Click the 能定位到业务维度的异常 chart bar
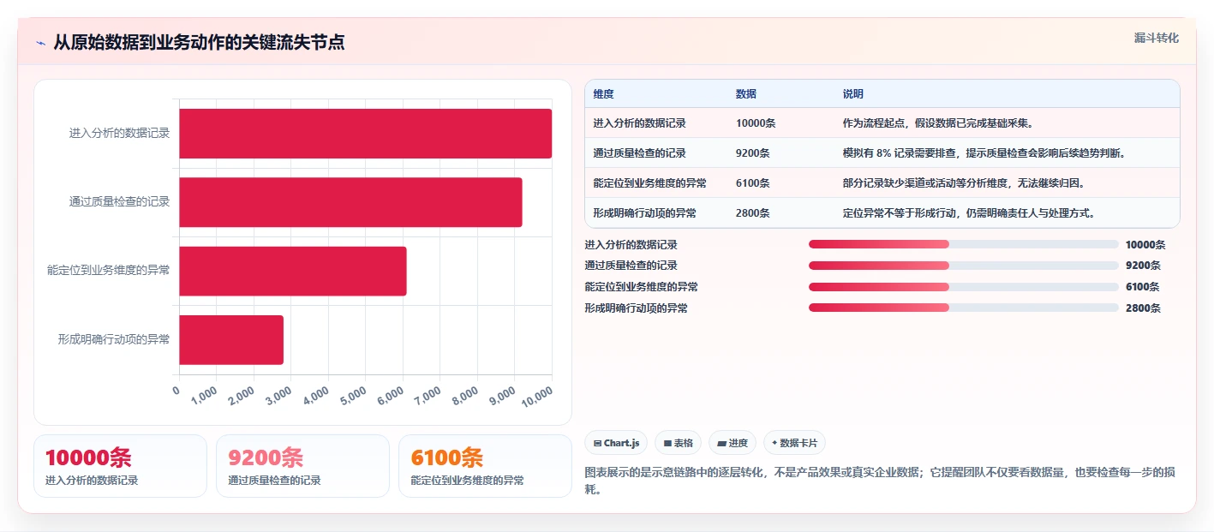 tap(293, 271)
